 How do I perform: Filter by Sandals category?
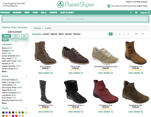click(x=8, y=63)
